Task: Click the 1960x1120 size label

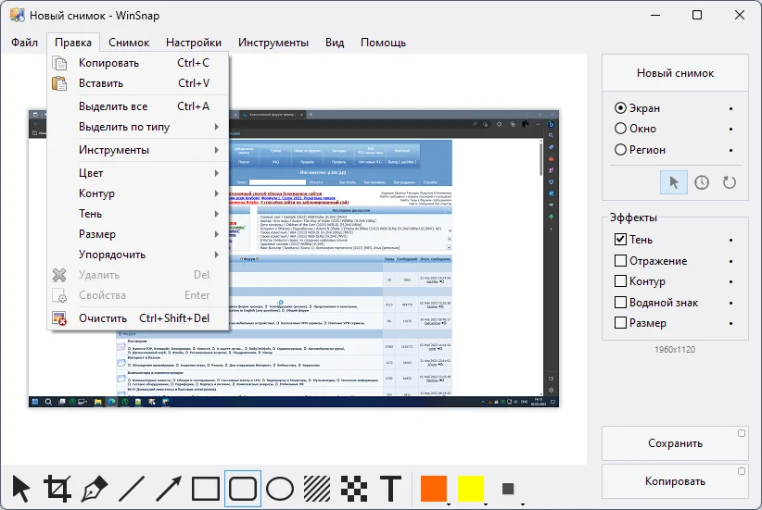Action: (x=675, y=349)
